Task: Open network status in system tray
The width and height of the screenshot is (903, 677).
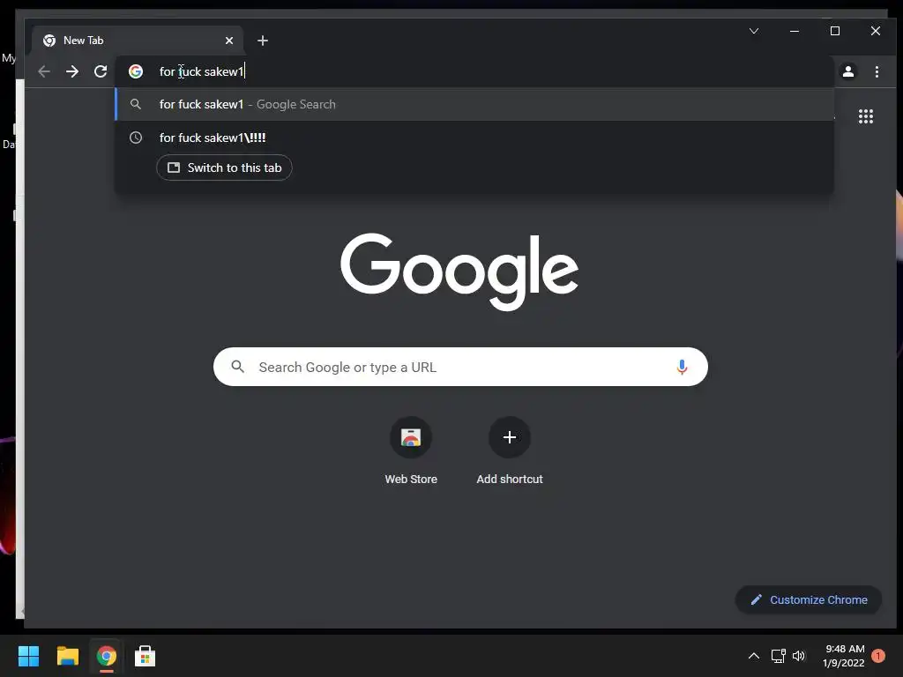Action: coord(778,656)
